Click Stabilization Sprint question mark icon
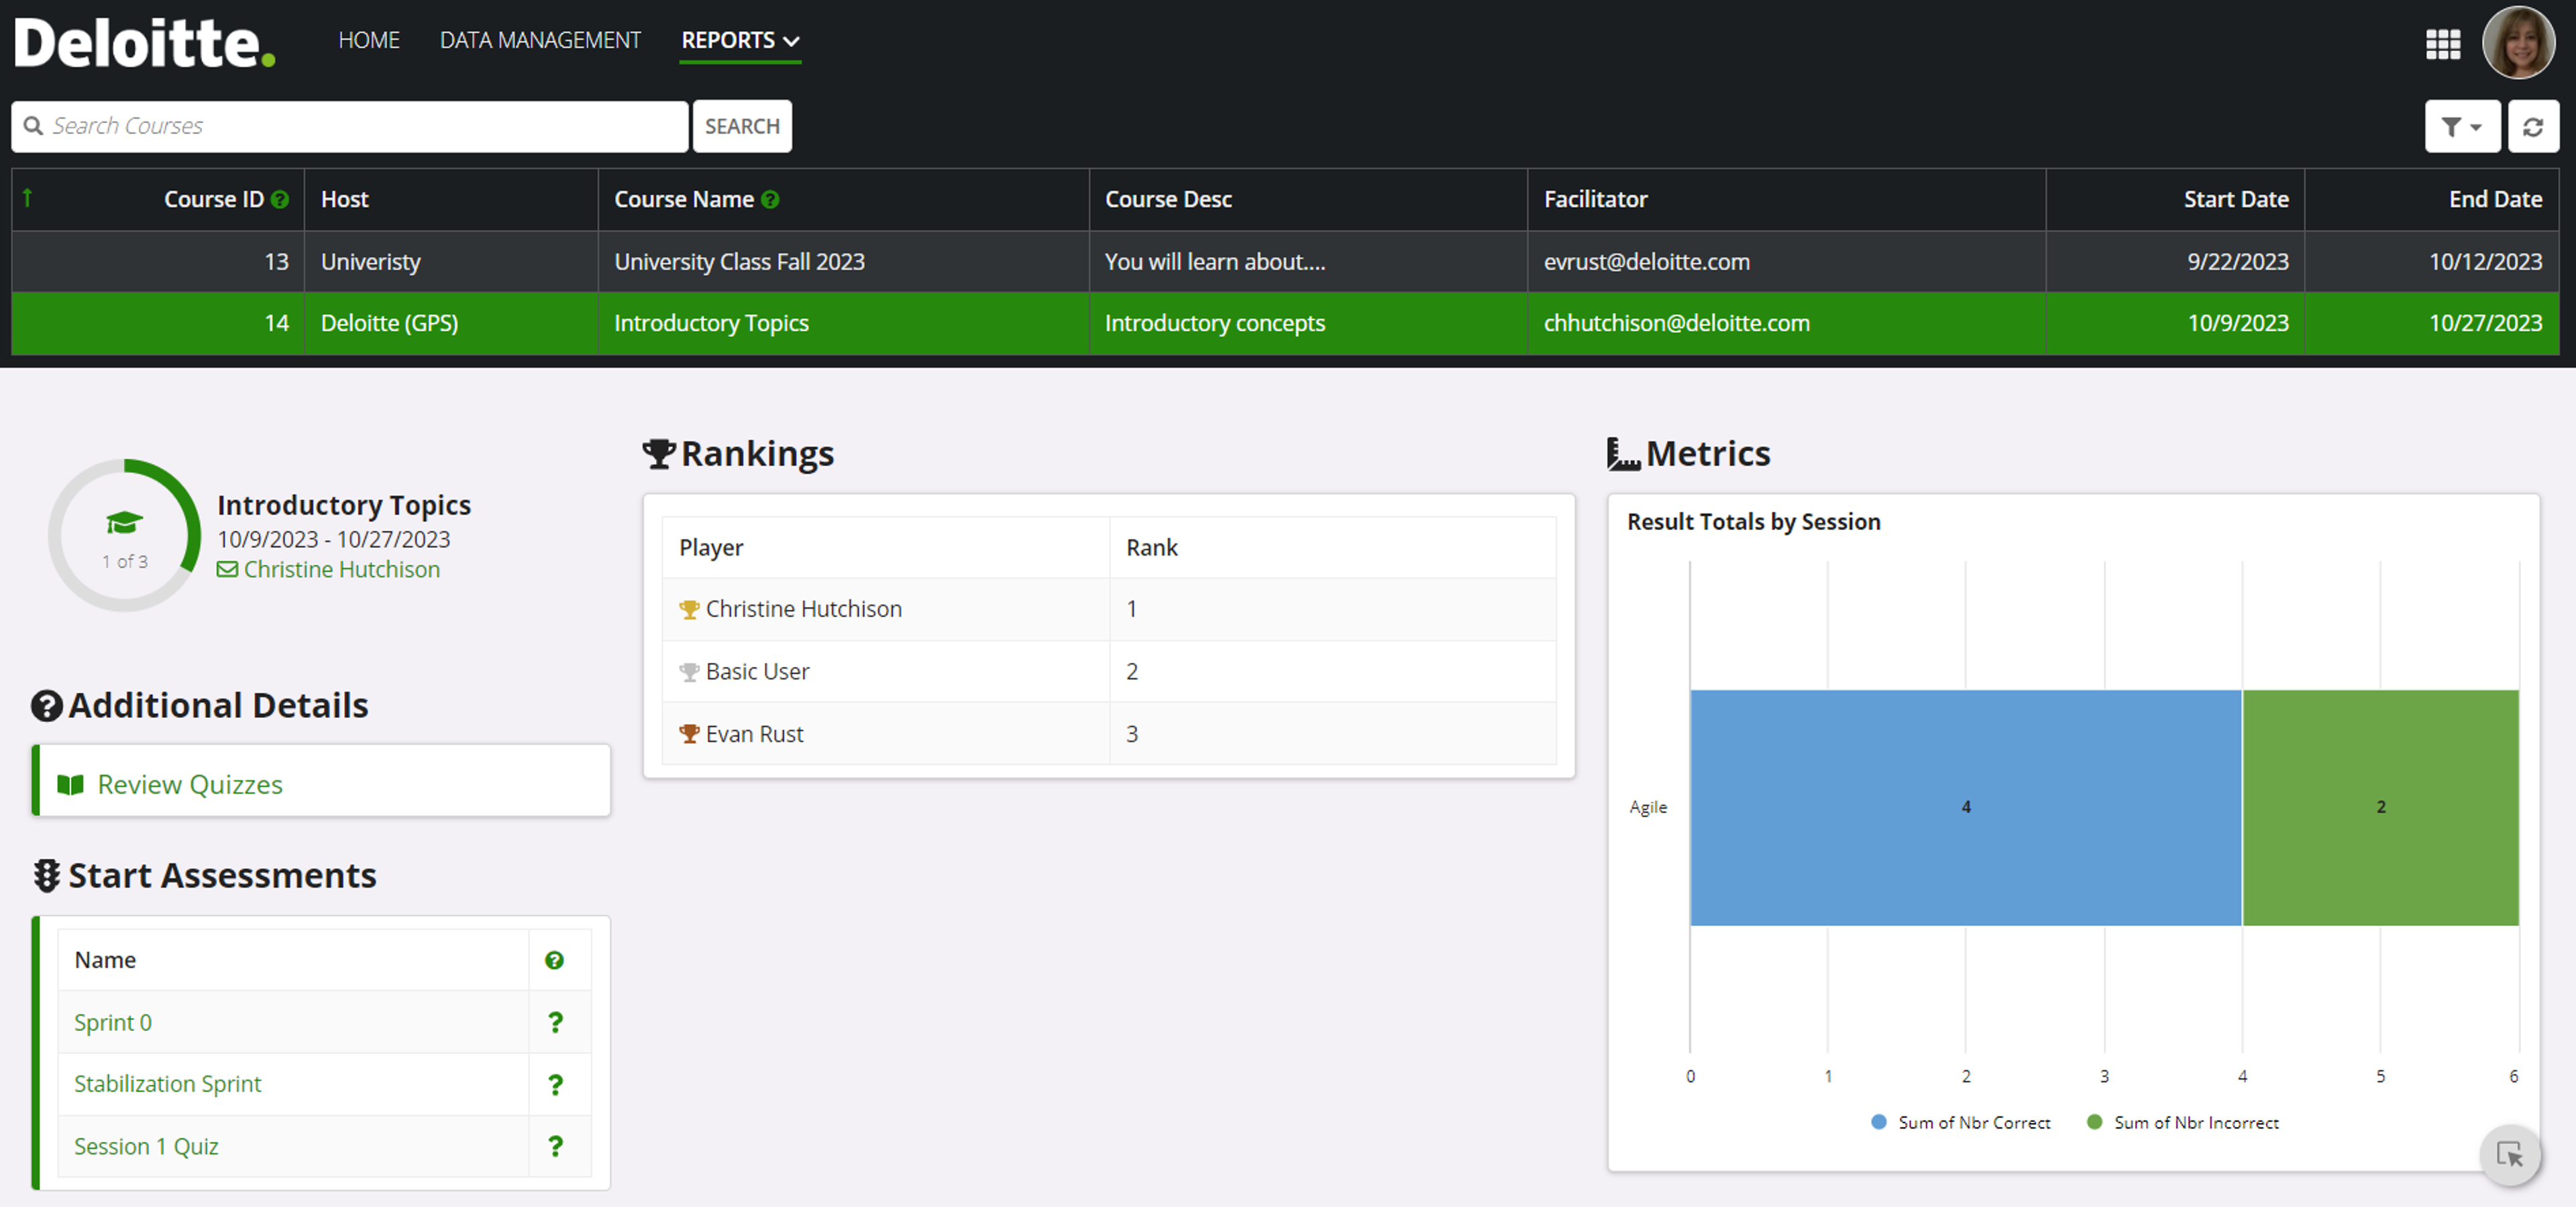The height and width of the screenshot is (1207, 2576). 556,1084
